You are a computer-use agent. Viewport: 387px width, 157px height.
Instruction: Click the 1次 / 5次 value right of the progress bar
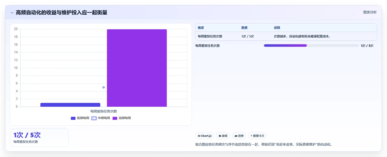[x=367, y=46]
